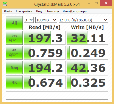Open the Файл menu
The image size is (114, 104).
pos(8,11)
